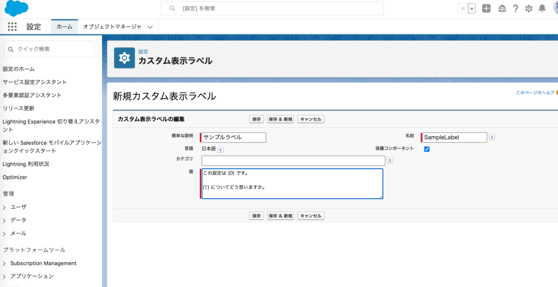Screen dimensions: 558x287
Task: Click the top 保存 button
Action: point(256,119)
